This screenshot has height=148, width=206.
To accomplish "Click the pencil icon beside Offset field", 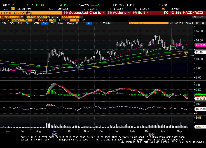I will pyautogui.click(x=83, y=20).
